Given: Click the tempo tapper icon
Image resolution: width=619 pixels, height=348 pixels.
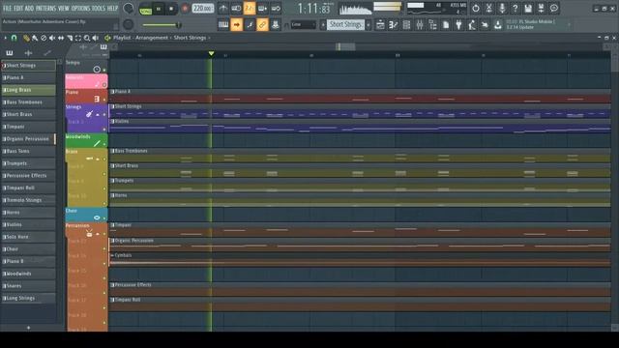Looking at the screenshot, I should click(x=472, y=25).
